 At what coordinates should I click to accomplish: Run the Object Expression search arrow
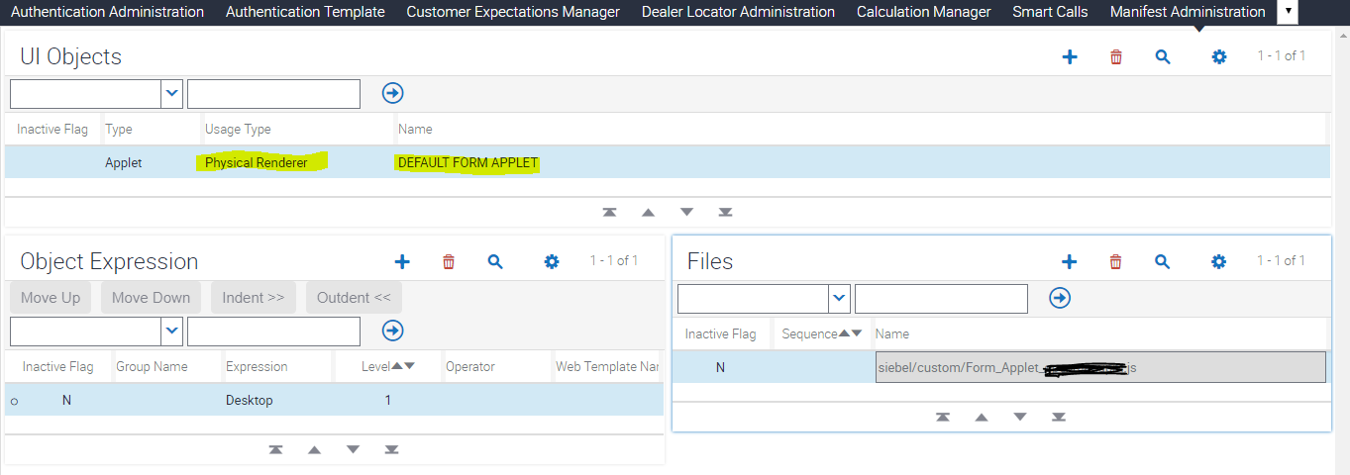click(393, 331)
